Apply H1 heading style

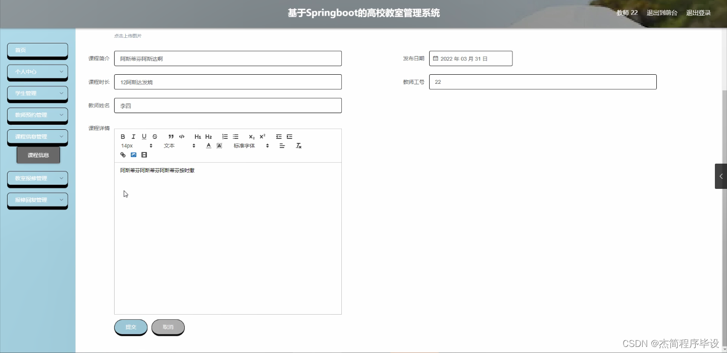tap(198, 136)
